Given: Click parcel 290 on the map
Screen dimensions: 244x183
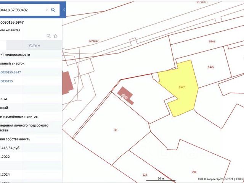Looking at the screenshot, I should pyautogui.click(x=194, y=172).
